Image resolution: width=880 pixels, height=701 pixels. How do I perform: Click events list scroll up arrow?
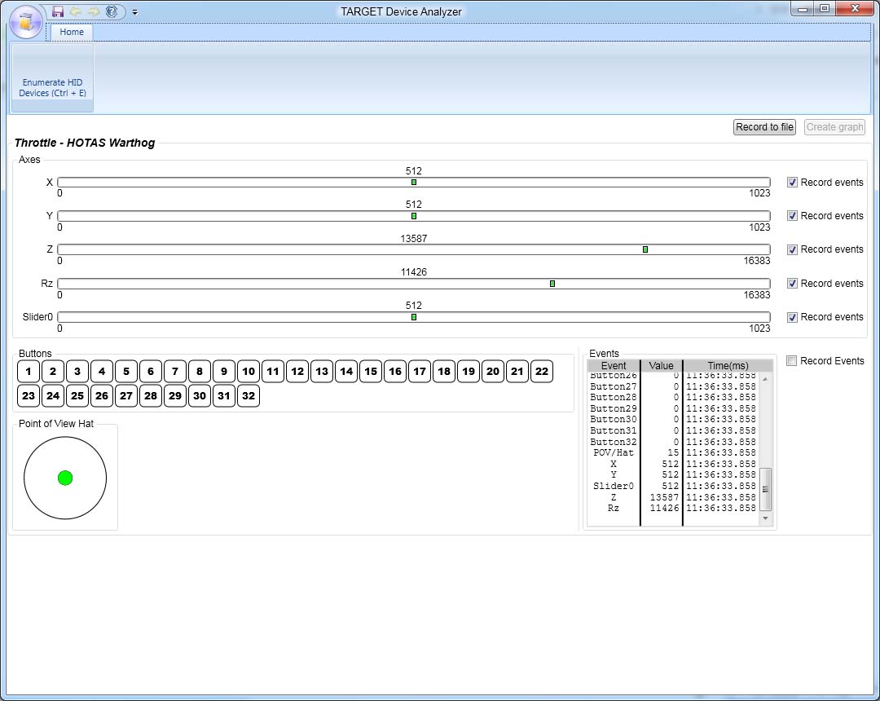tap(765, 379)
